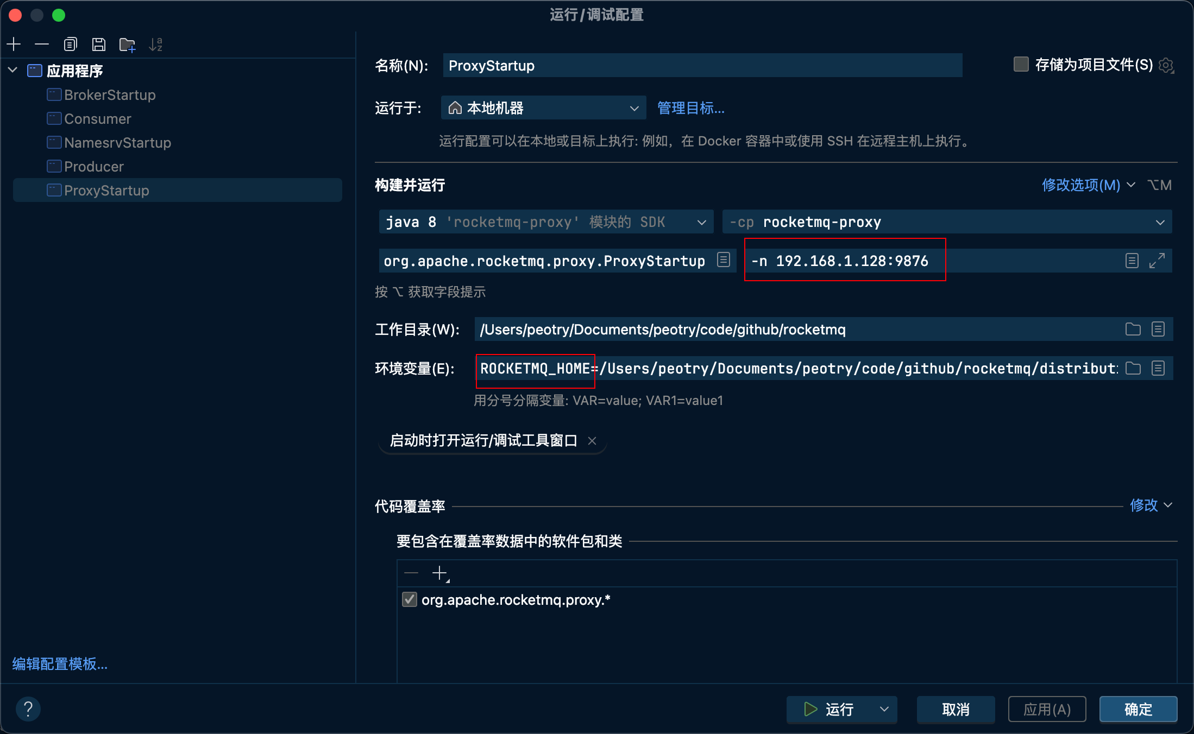Add a coverage package with plus icon

tap(440, 573)
